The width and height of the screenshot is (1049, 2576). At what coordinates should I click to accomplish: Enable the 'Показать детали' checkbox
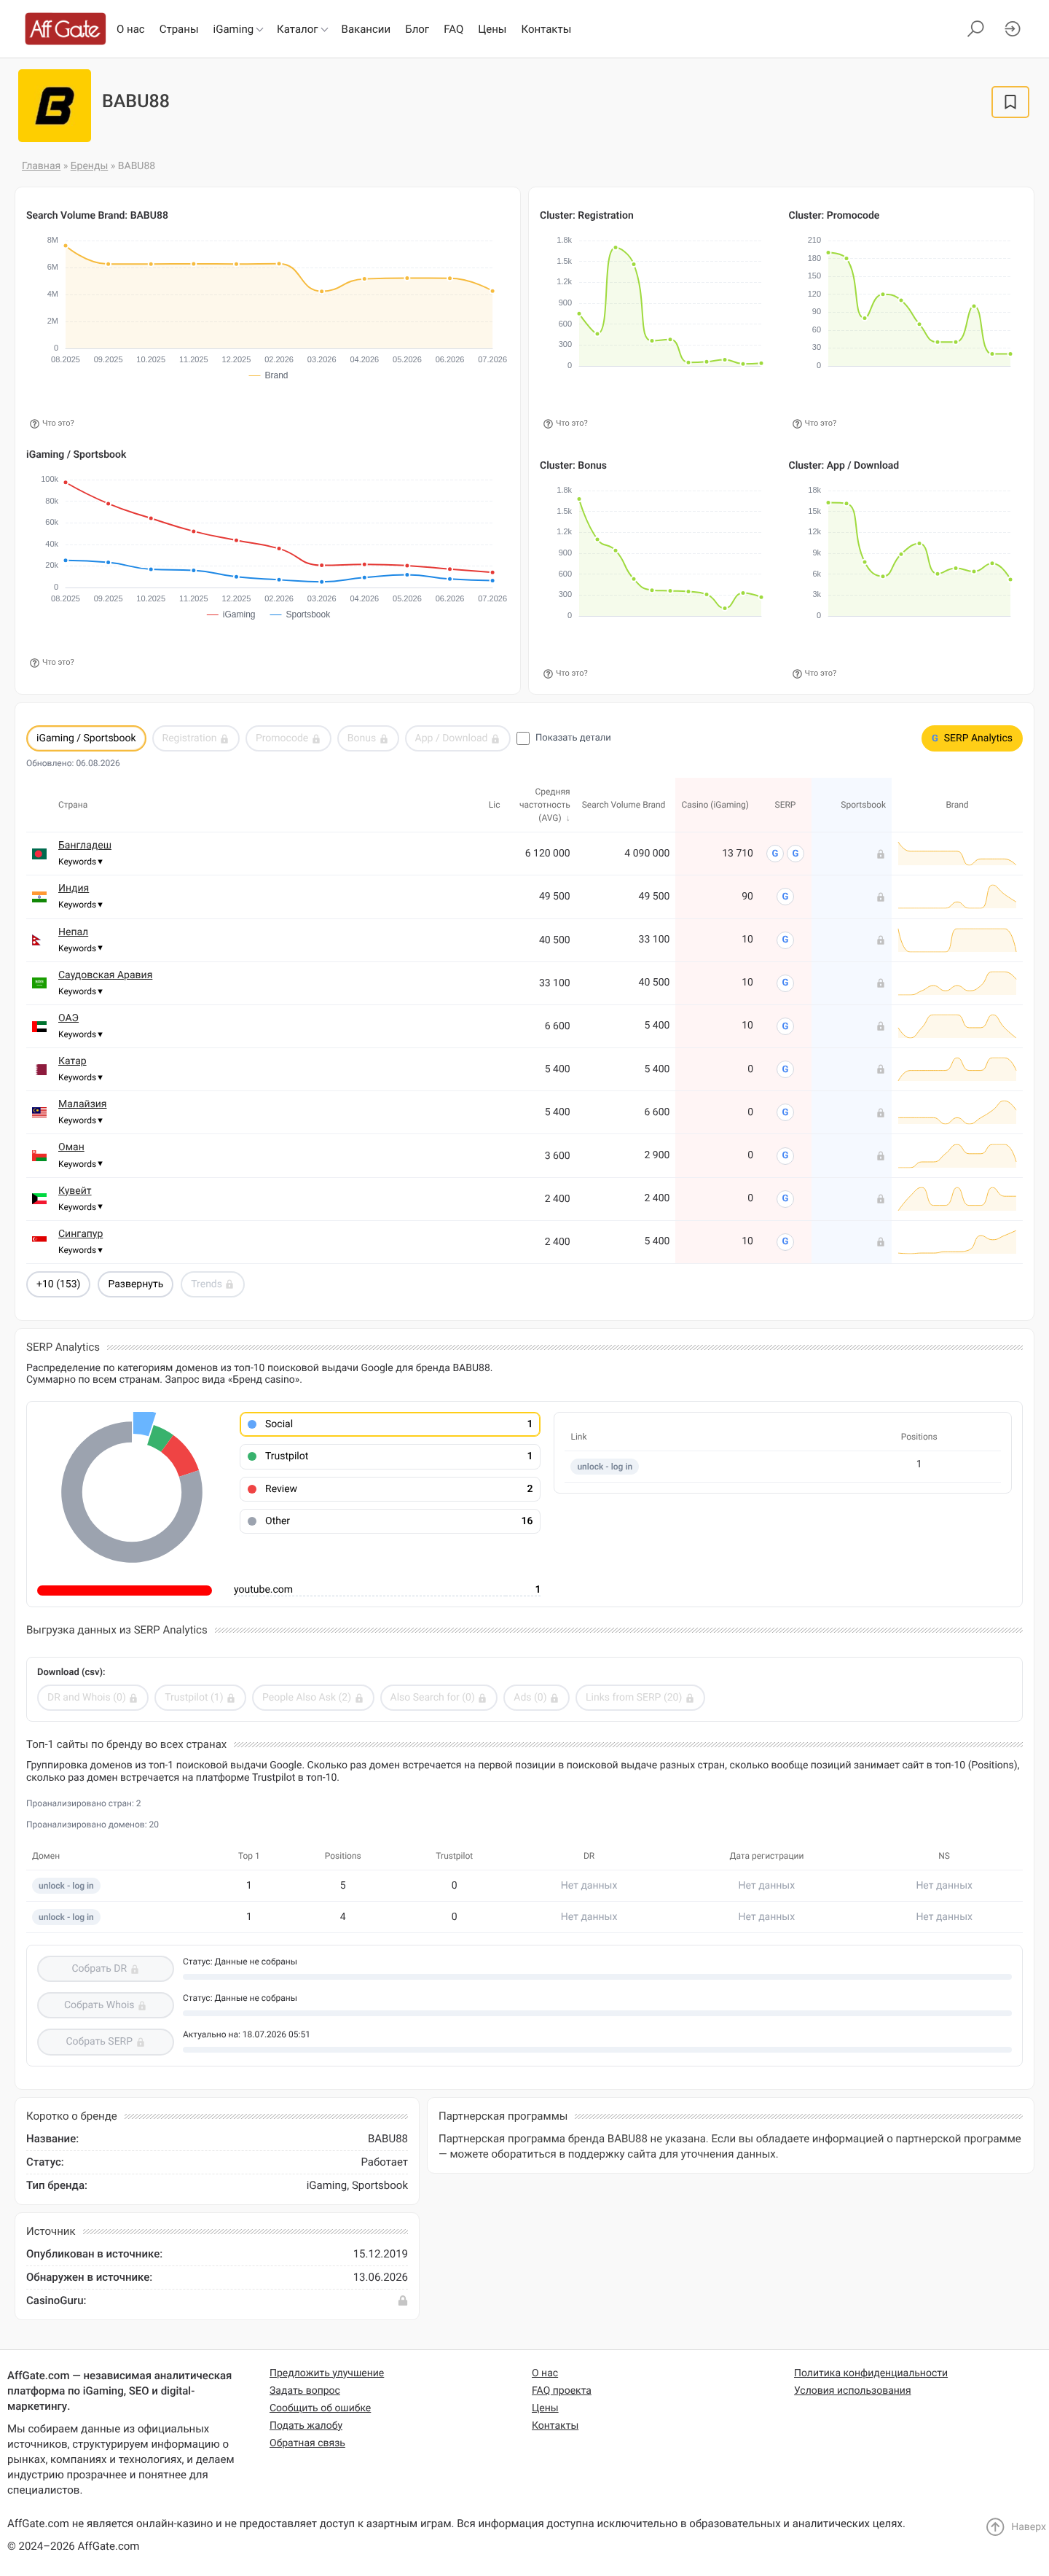click(x=522, y=738)
